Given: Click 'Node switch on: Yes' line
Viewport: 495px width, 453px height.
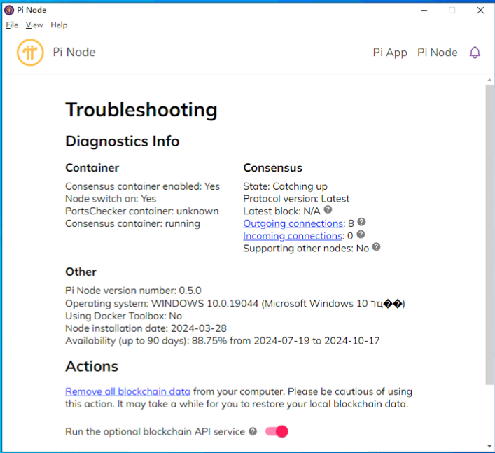Looking at the screenshot, I should [x=111, y=199].
